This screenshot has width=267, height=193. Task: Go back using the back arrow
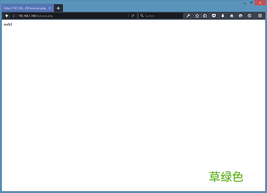[x=7, y=16]
